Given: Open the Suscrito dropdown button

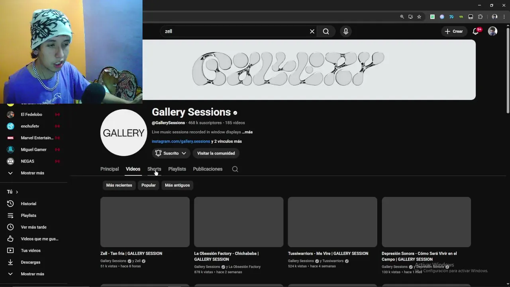Looking at the screenshot, I should (x=171, y=153).
